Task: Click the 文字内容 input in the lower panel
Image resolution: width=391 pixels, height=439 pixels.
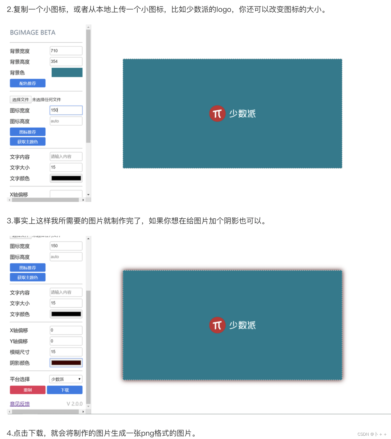Action: pyautogui.click(x=66, y=292)
